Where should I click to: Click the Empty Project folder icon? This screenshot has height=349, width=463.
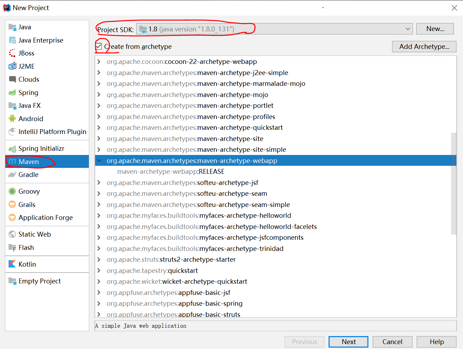12,281
